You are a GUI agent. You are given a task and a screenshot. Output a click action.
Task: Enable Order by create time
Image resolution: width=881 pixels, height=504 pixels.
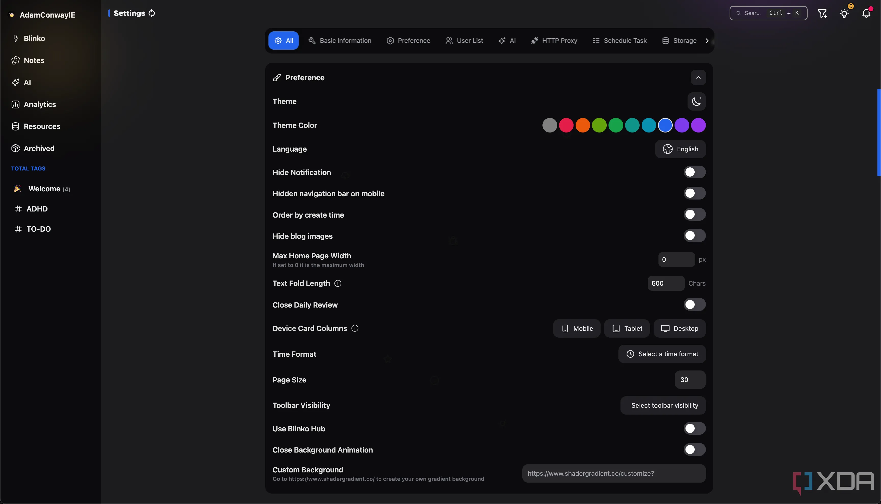[694, 214]
